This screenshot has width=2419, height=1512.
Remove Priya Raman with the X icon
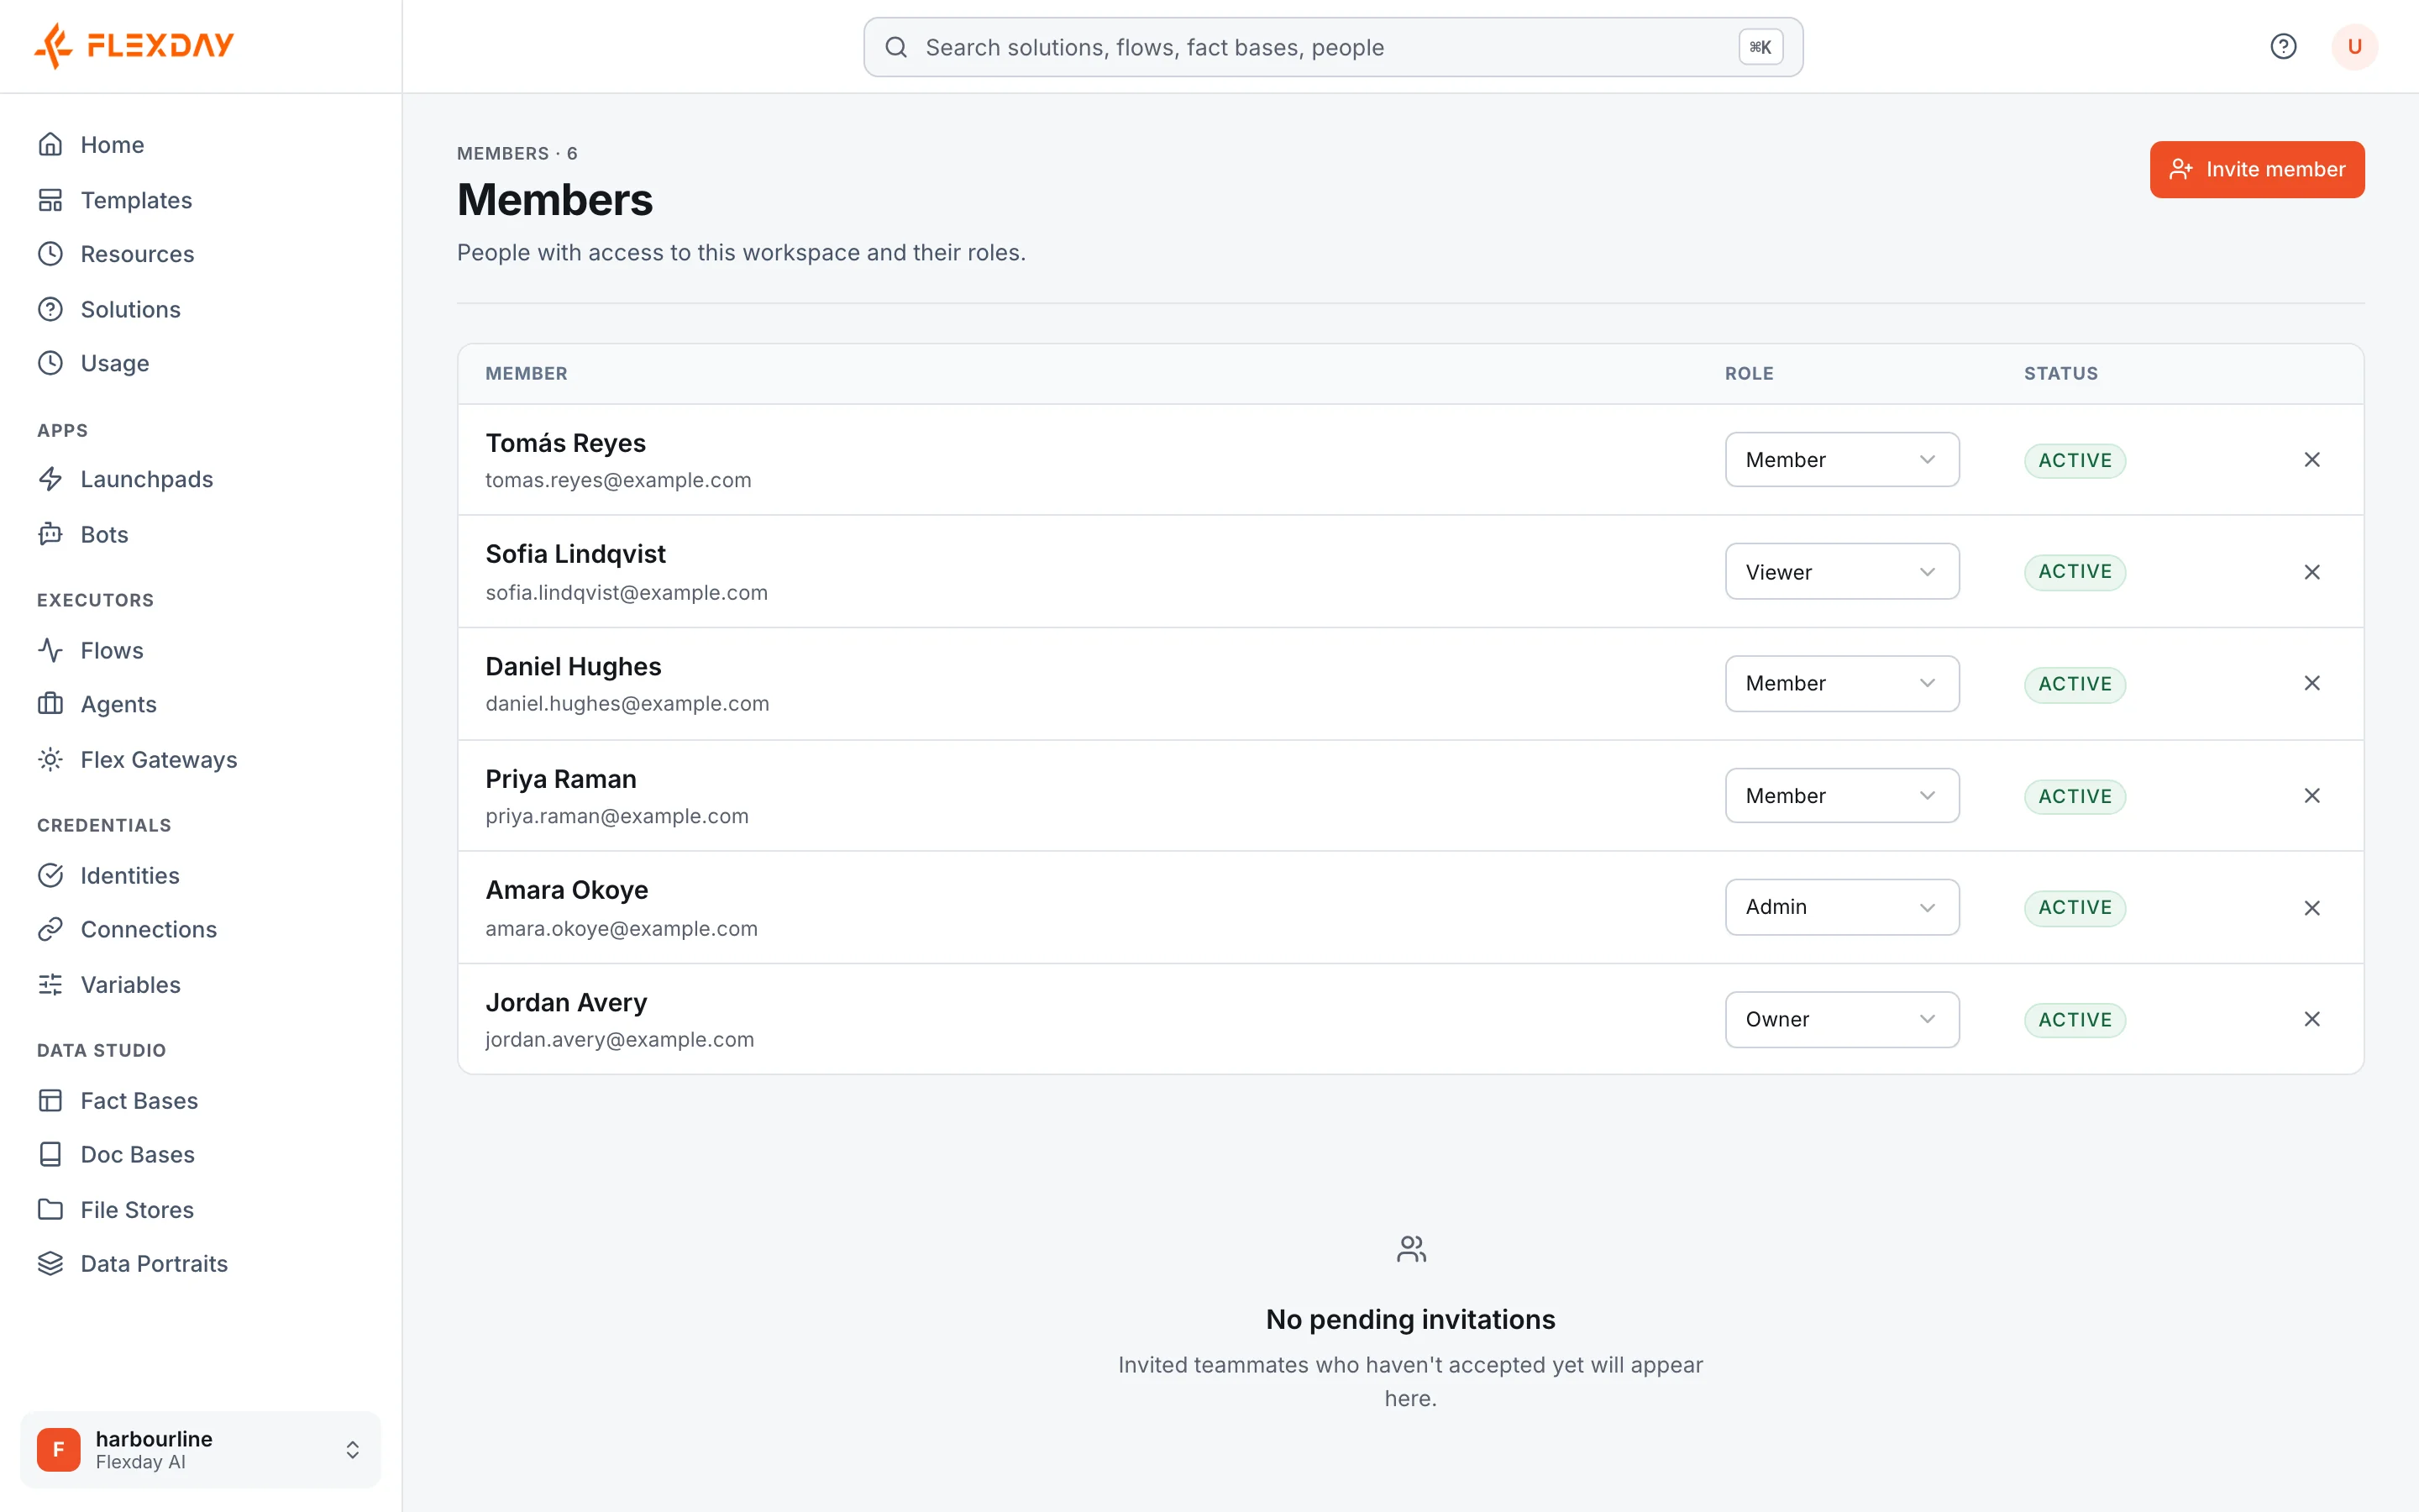(2312, 796)
